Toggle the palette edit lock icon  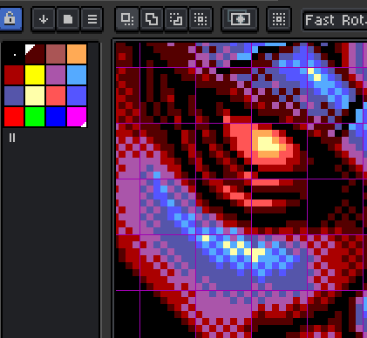(x=10, y=19)
